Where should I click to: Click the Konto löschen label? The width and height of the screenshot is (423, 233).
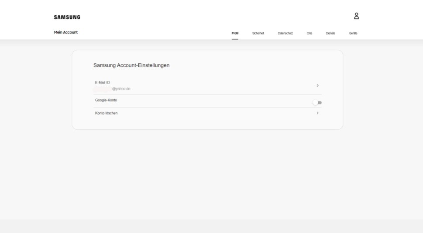click(106, 113)
